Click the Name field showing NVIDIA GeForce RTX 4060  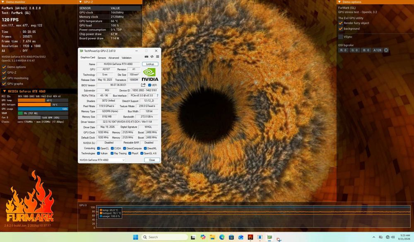118,64
